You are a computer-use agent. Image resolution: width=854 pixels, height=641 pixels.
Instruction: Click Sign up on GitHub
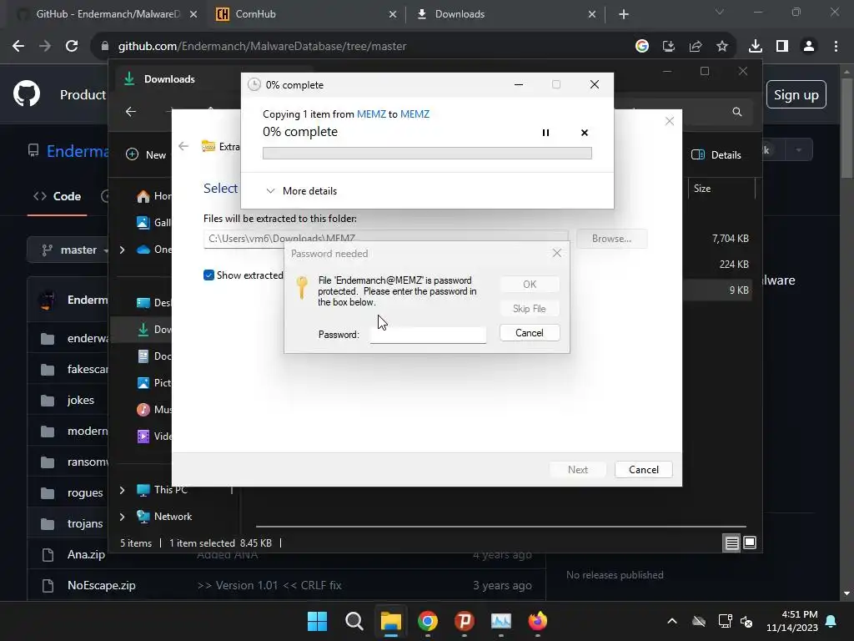(796, 95)
